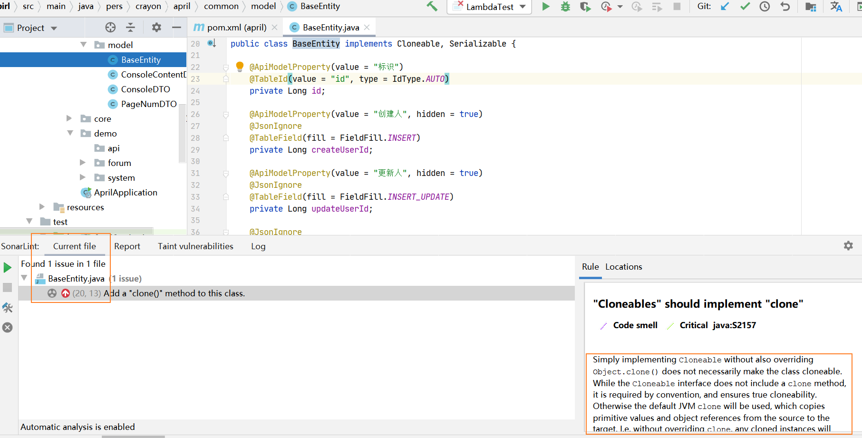Select the Add clone() method issue row
Screen dimensions: 862x438
(x=296, y=293)
